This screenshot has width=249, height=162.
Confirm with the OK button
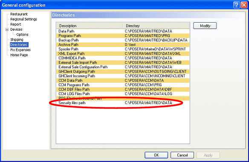pos(156,155)
